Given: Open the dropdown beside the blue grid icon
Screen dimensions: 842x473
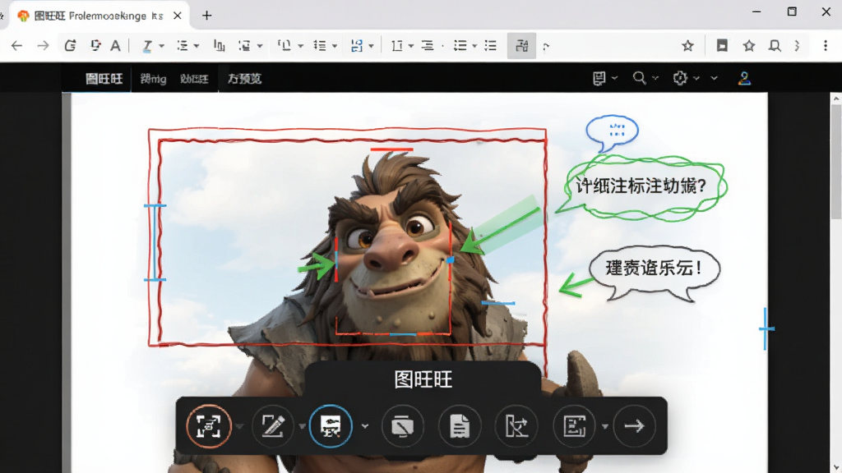Looking at the screenshot, I should click(371, 47).
